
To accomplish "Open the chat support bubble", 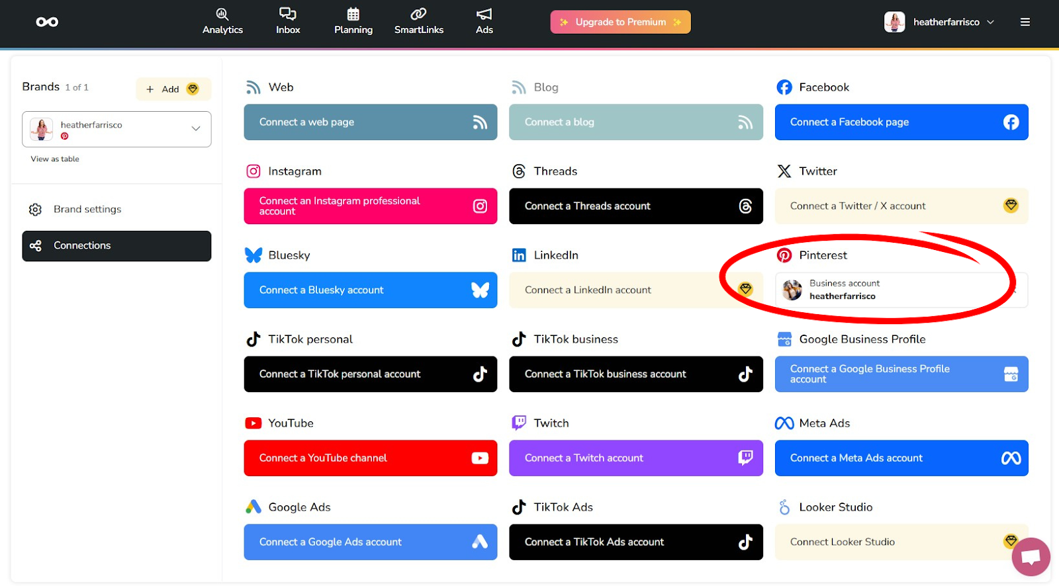I will [x=1031, y=557].
